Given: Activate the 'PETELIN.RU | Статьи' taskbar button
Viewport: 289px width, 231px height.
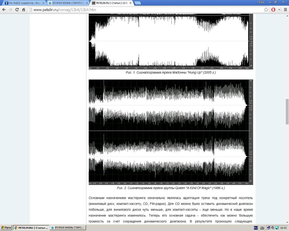Looking at the screenshot, I should tap(31, 228).
